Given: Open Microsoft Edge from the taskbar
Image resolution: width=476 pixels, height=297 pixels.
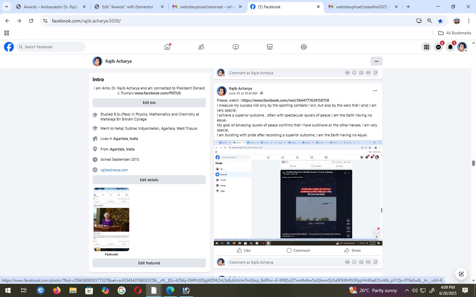Looking at the screenshot, I should 170,290.
